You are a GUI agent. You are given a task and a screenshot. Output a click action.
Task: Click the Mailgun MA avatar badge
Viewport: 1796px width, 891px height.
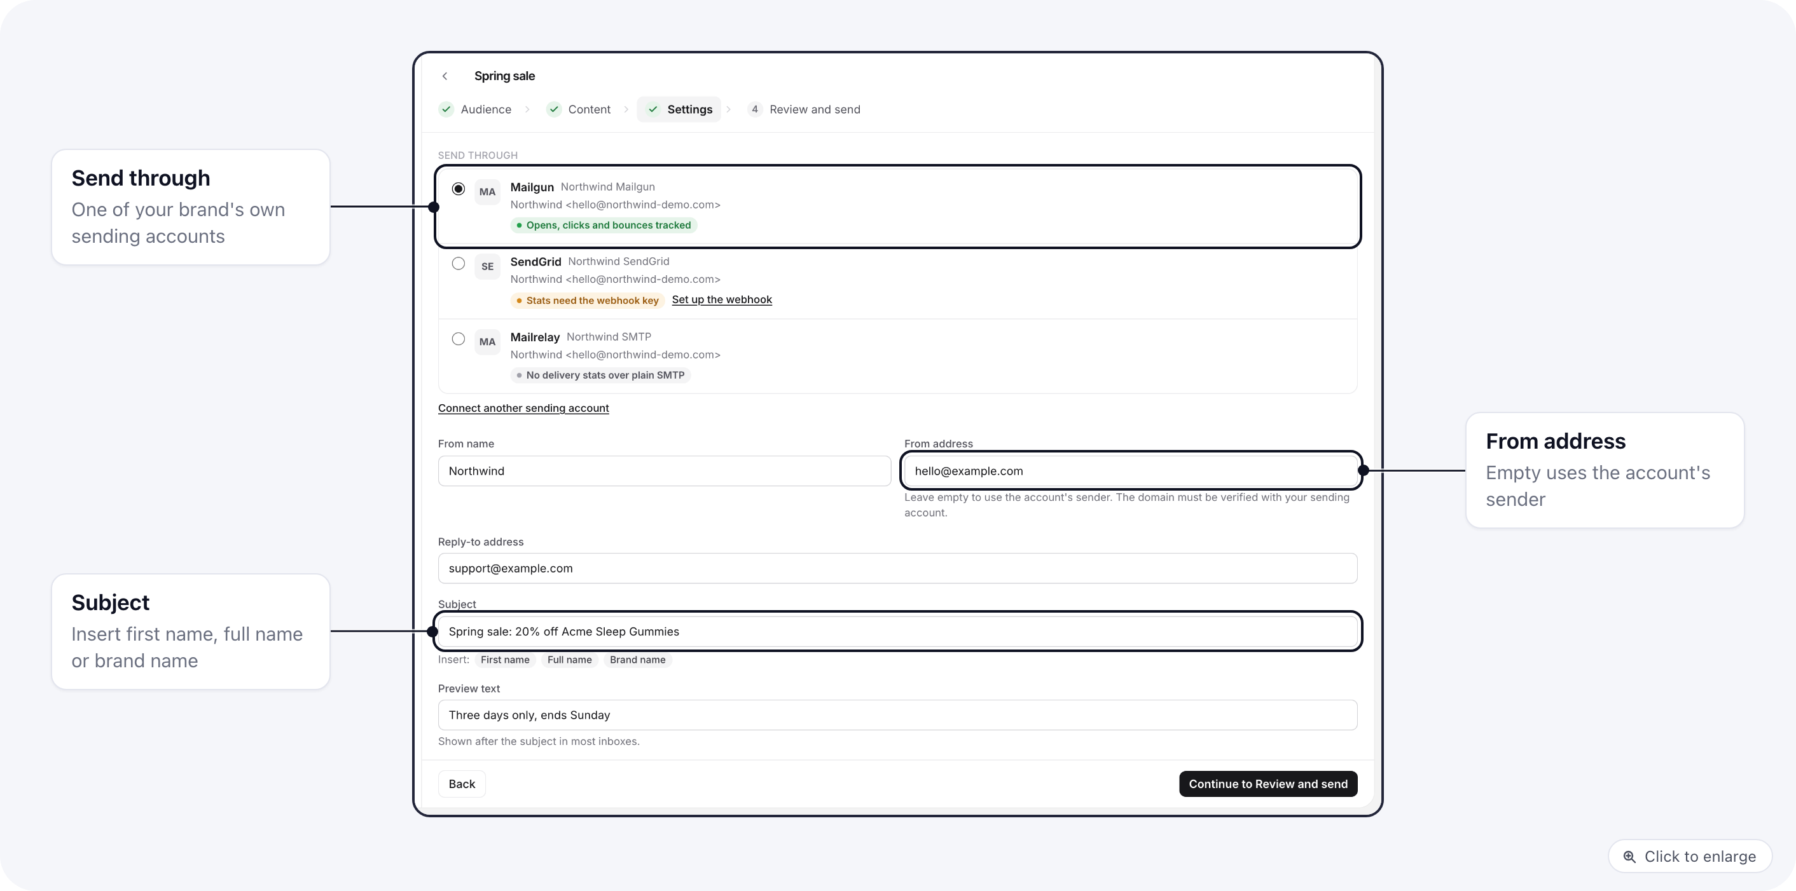(487, 191)
